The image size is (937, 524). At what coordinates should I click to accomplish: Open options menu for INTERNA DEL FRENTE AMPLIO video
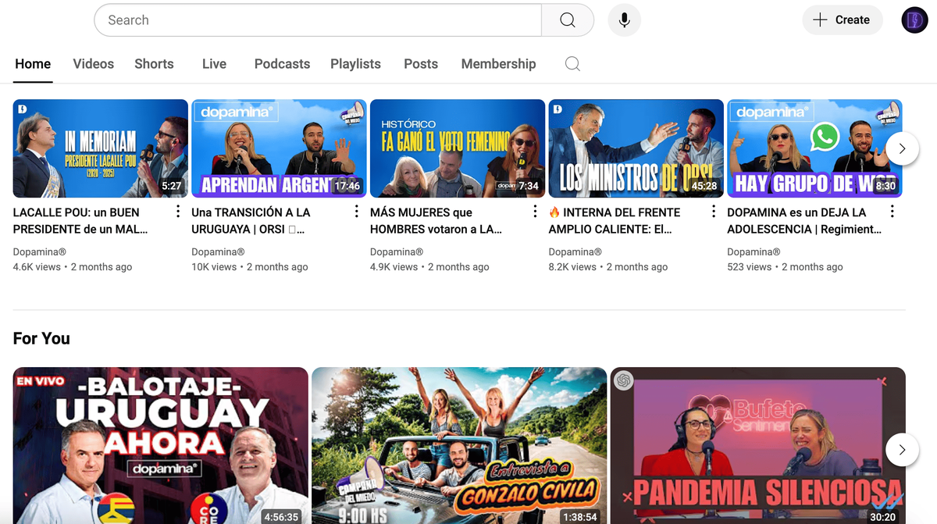click(x=714, y=212)
